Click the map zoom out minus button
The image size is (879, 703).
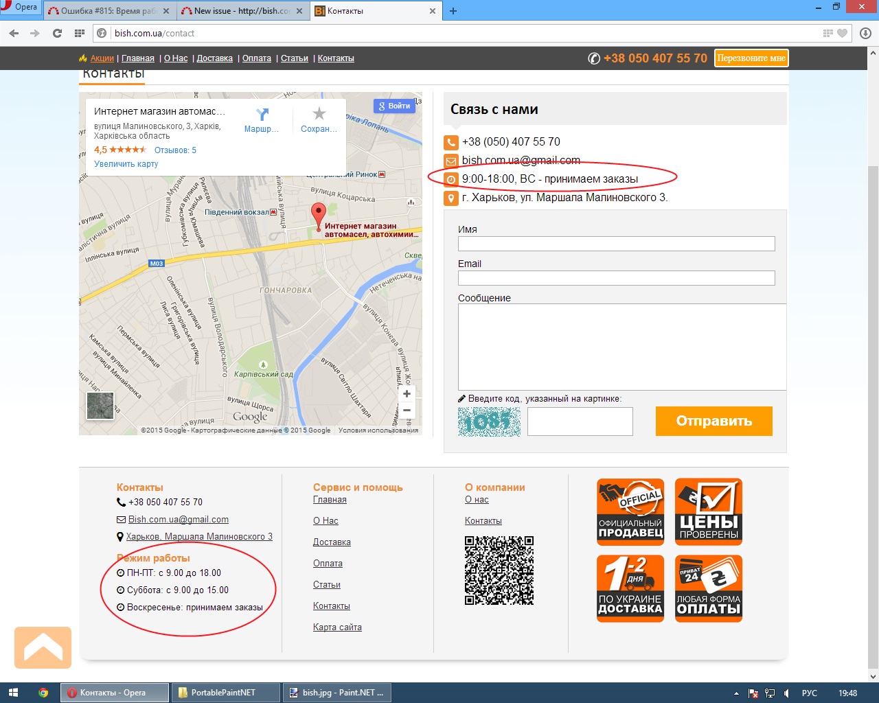click(x=407, y=411)
